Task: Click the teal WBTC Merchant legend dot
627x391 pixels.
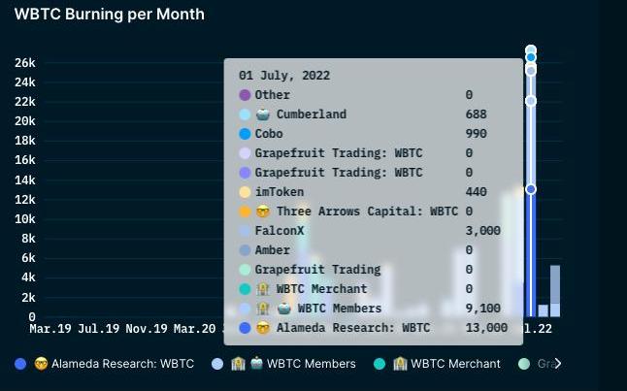Action: tap(379, 364)
